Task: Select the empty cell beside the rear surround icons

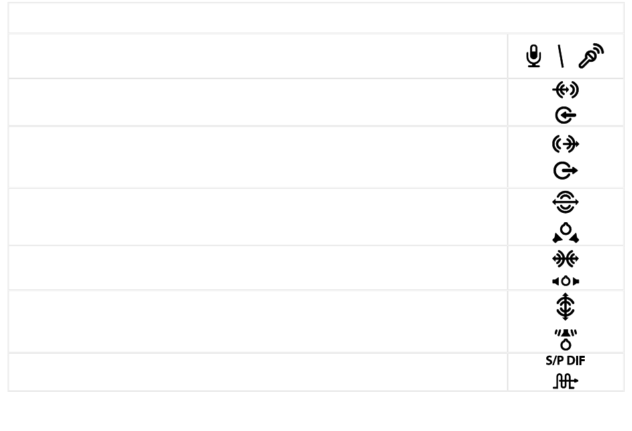Action: (258, 217)
